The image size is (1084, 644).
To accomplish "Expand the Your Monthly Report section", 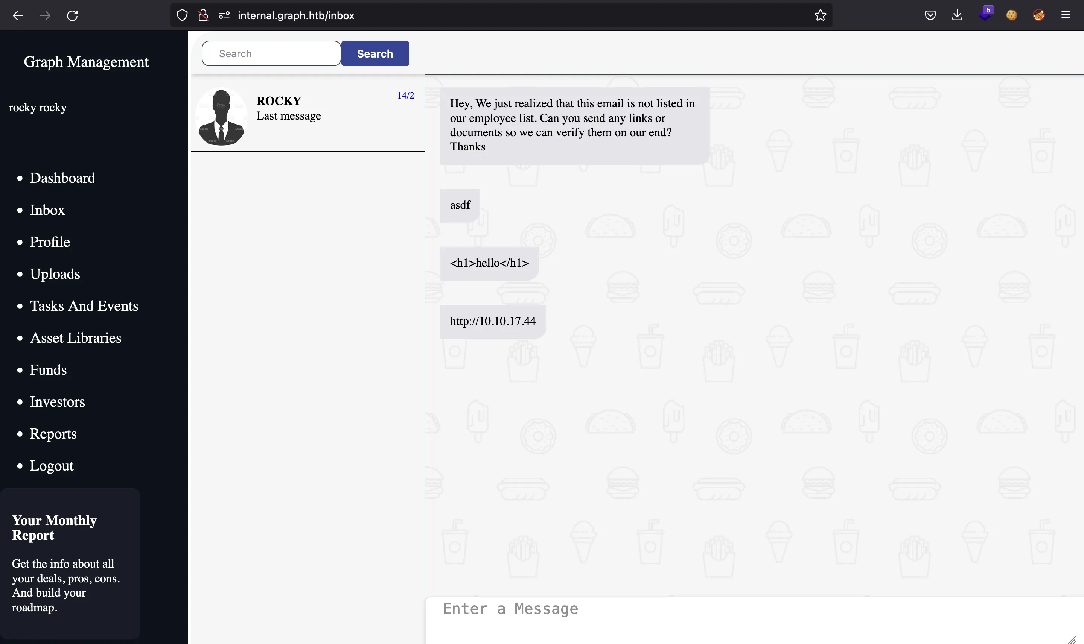I will (54, 527).
